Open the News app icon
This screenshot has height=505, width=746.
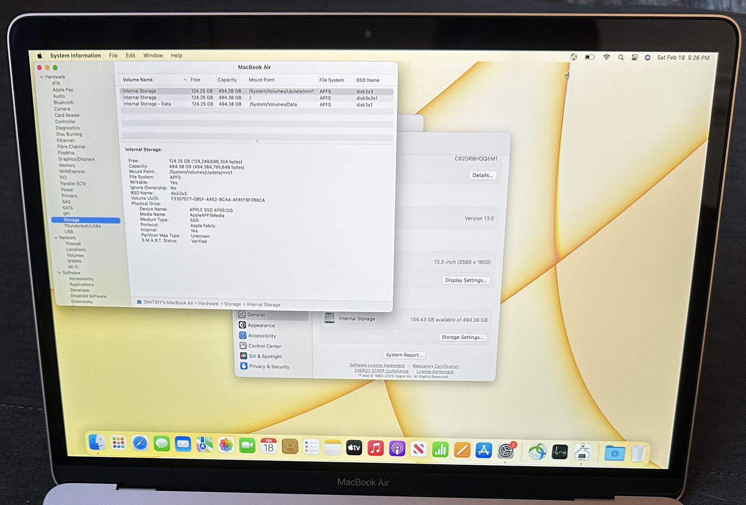(419, 449)
